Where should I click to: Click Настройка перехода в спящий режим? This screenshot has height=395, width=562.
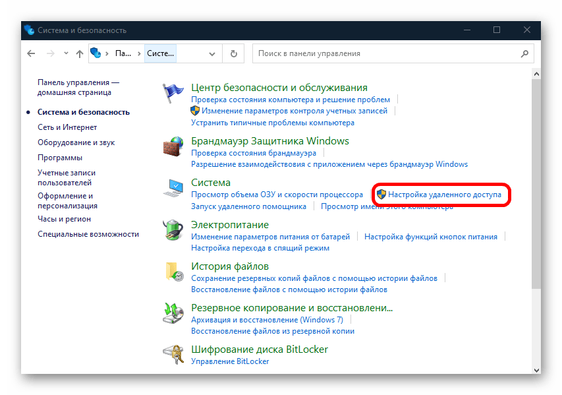(x=260, y=248)
